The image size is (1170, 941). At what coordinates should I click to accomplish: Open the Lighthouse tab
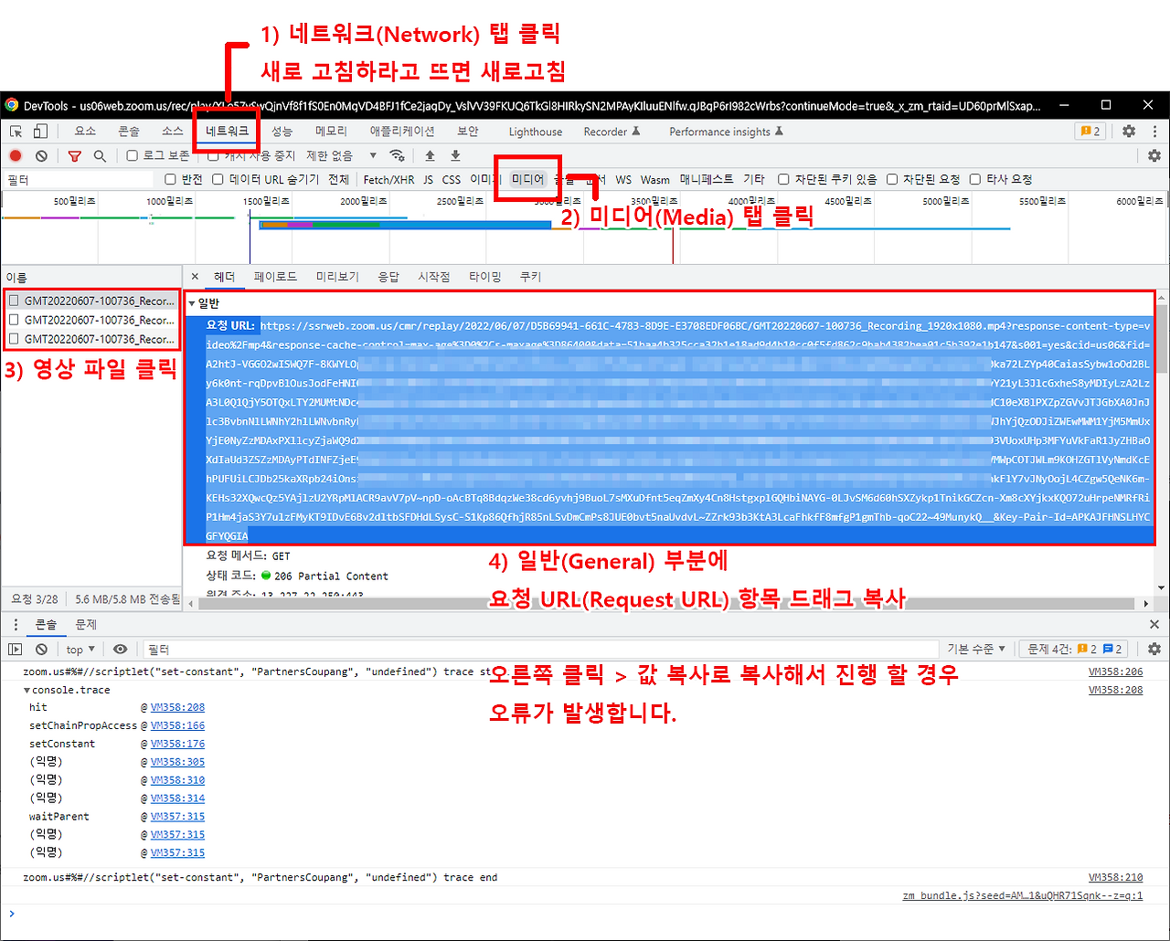536,132
